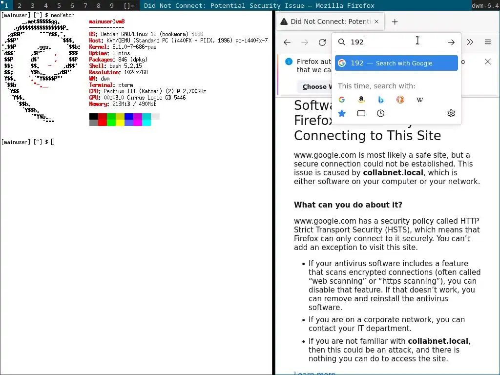Click the dwm window title in the bar

(x=259, y=5)
